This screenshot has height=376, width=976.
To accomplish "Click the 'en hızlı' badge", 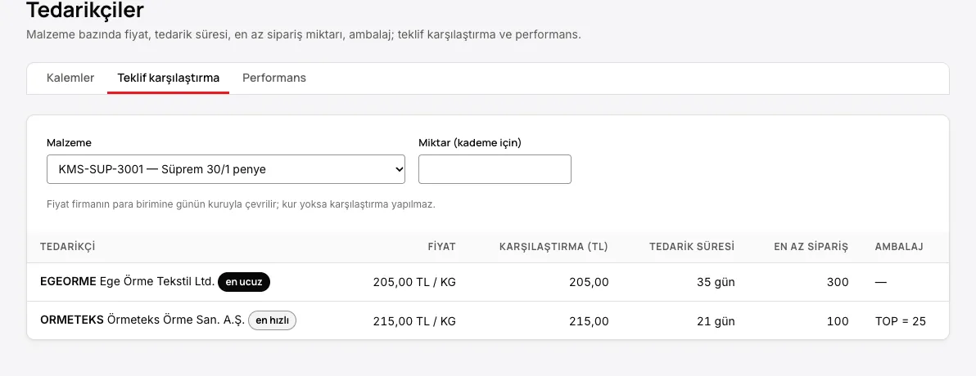I will [272, 320].
